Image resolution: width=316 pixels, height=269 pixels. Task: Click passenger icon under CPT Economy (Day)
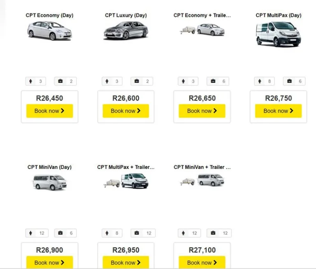tap(31, 81)
